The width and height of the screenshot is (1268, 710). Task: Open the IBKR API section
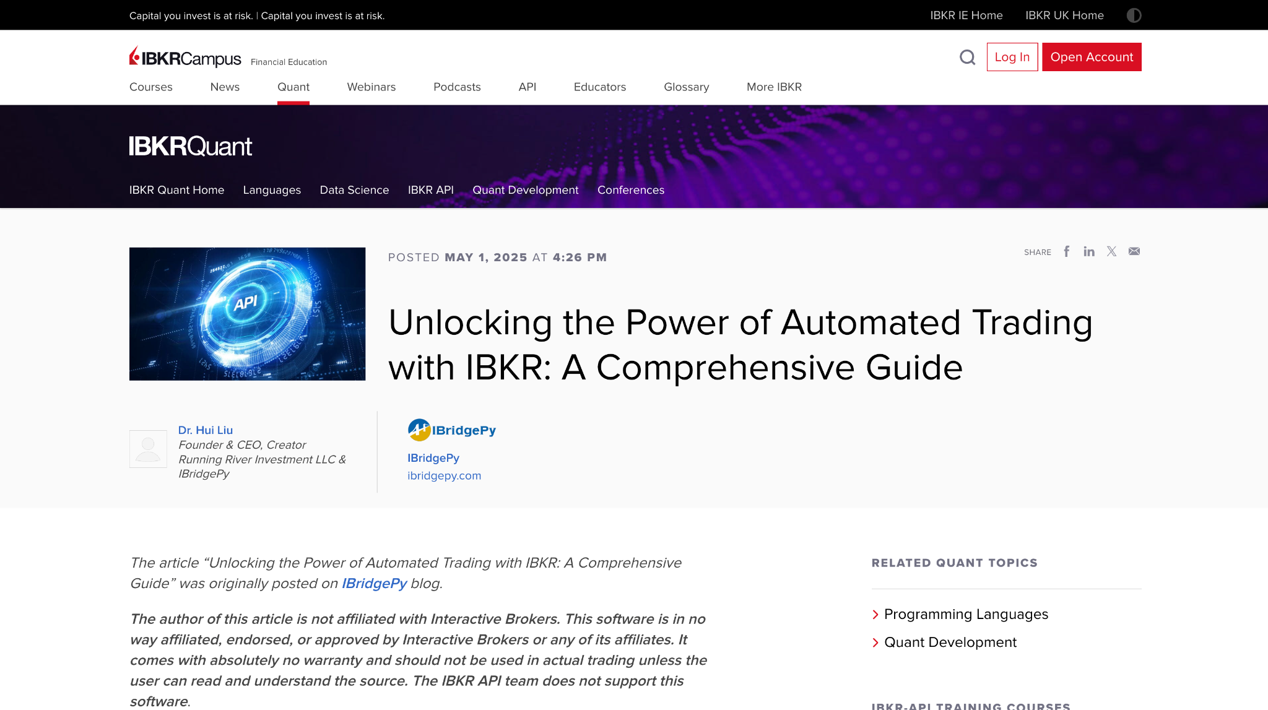pyautogui.click(x=431, y=190)
